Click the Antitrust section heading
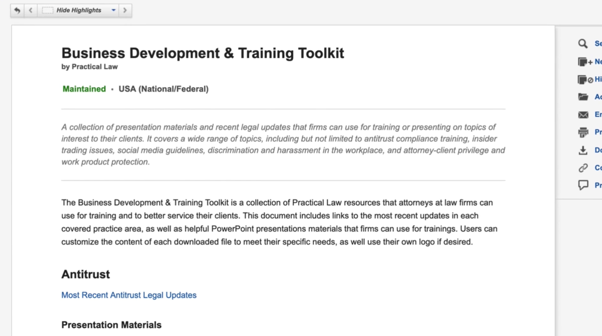 point(86,274)
